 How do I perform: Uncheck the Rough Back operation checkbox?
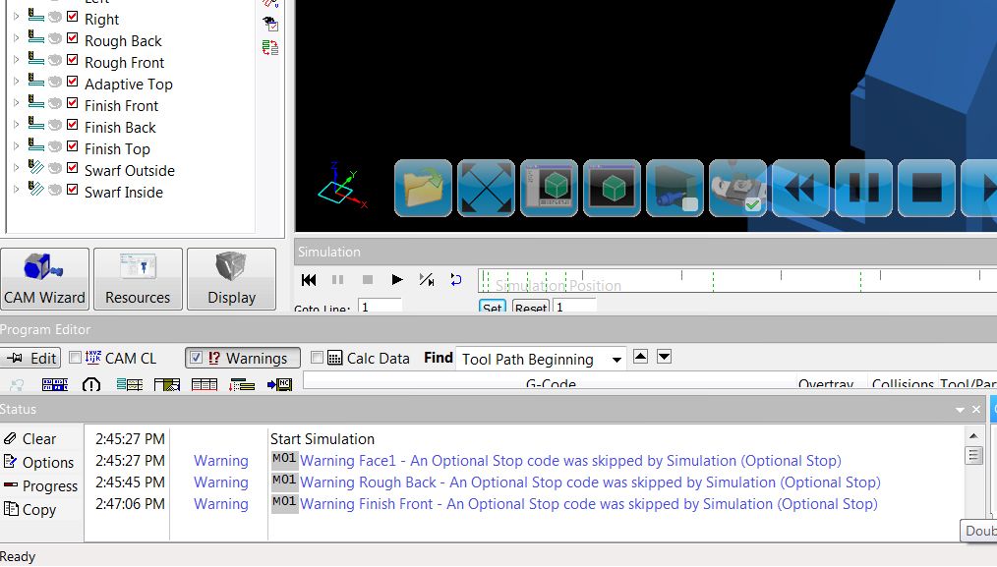[73, 38]
